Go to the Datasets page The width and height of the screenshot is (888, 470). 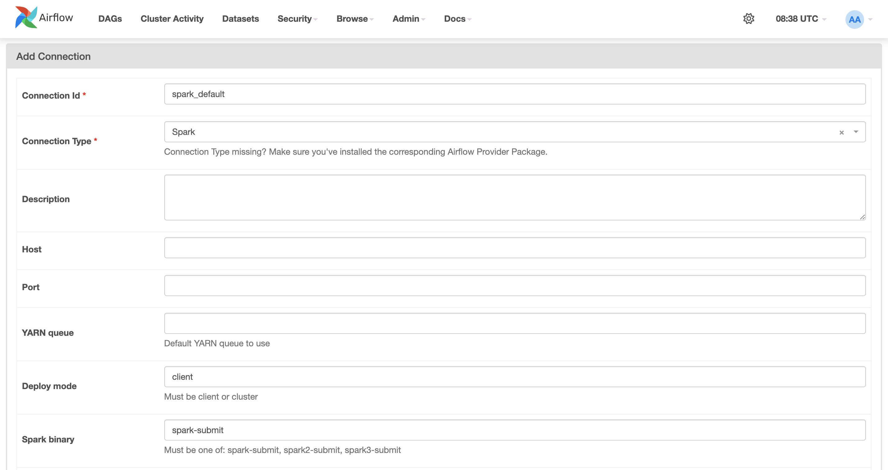coord(240,19)
